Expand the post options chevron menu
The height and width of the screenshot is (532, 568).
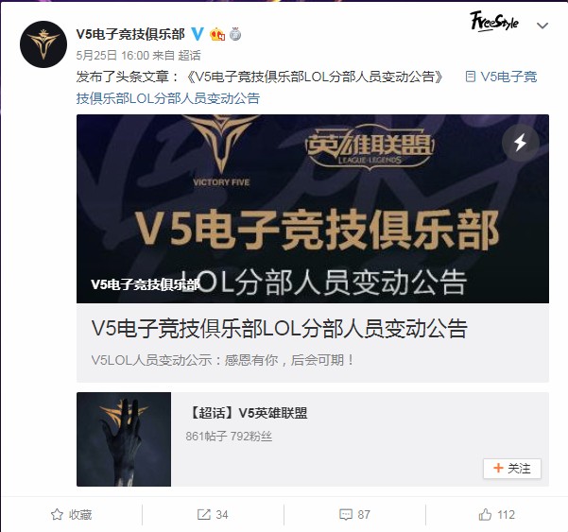tap(542, 26)
